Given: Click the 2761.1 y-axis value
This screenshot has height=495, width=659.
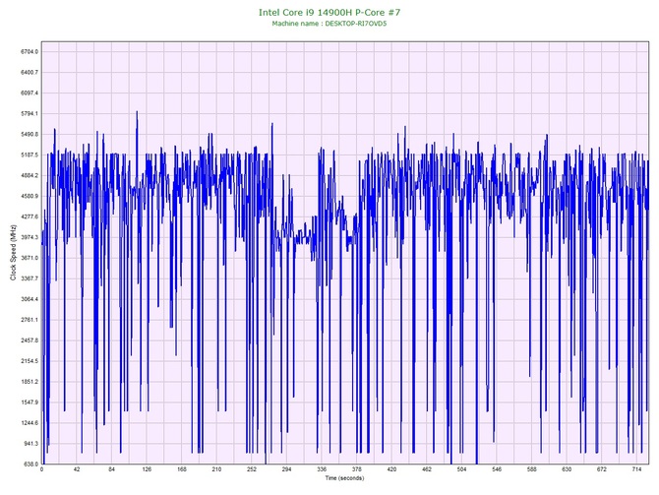Looking at the screenshot, I should [x=30, y=320].
